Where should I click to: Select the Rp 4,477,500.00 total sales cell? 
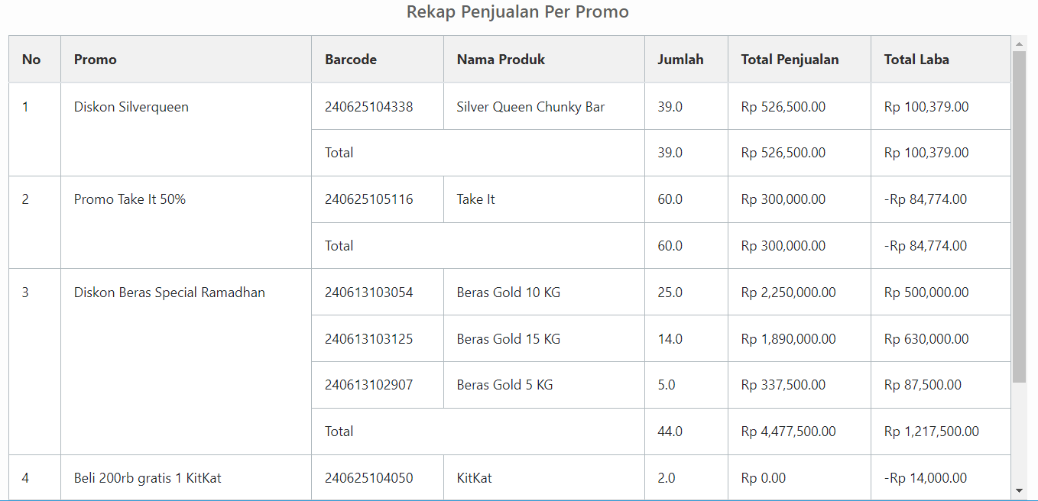click(788, 432)
